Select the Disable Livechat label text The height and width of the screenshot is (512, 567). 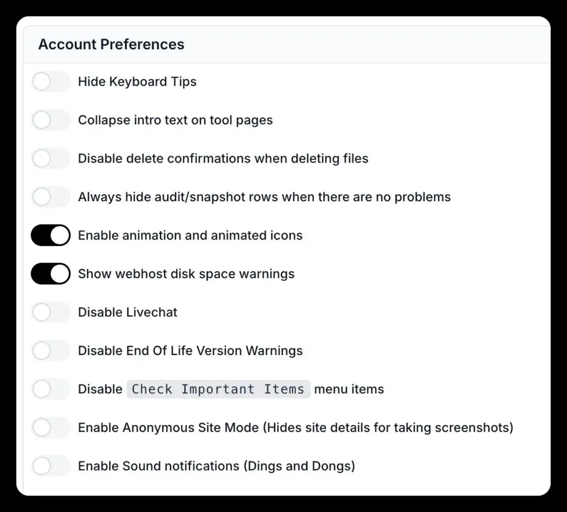[x=127, y=312]
